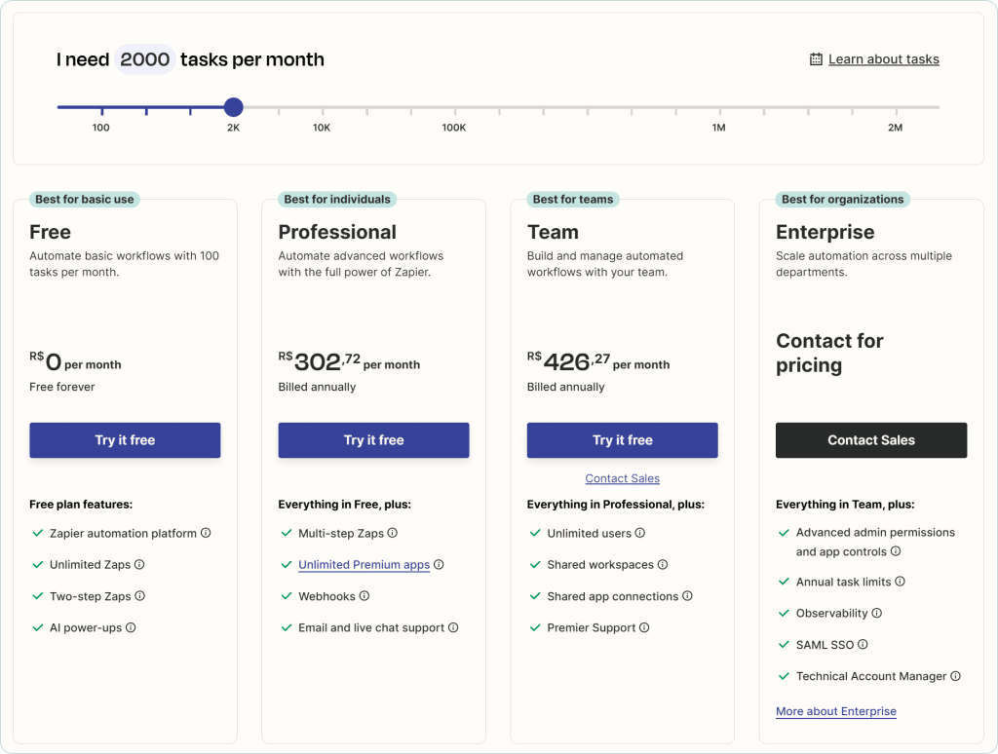Click Try it free on Free plan
The image size is (998, 754).
point(125,440)
